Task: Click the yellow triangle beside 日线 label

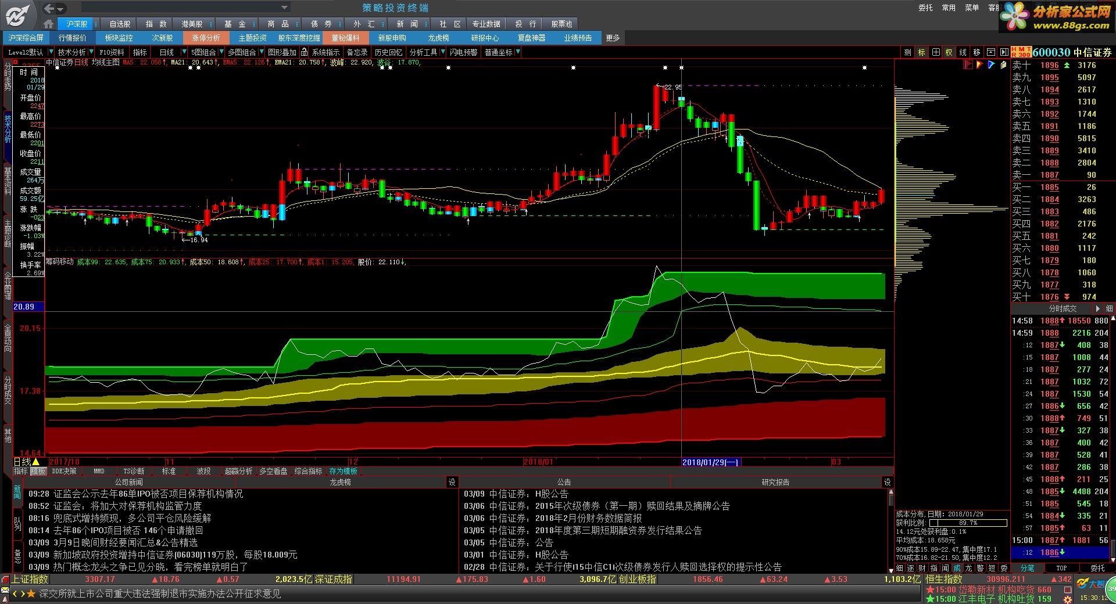Action: [x=36, y=462]
